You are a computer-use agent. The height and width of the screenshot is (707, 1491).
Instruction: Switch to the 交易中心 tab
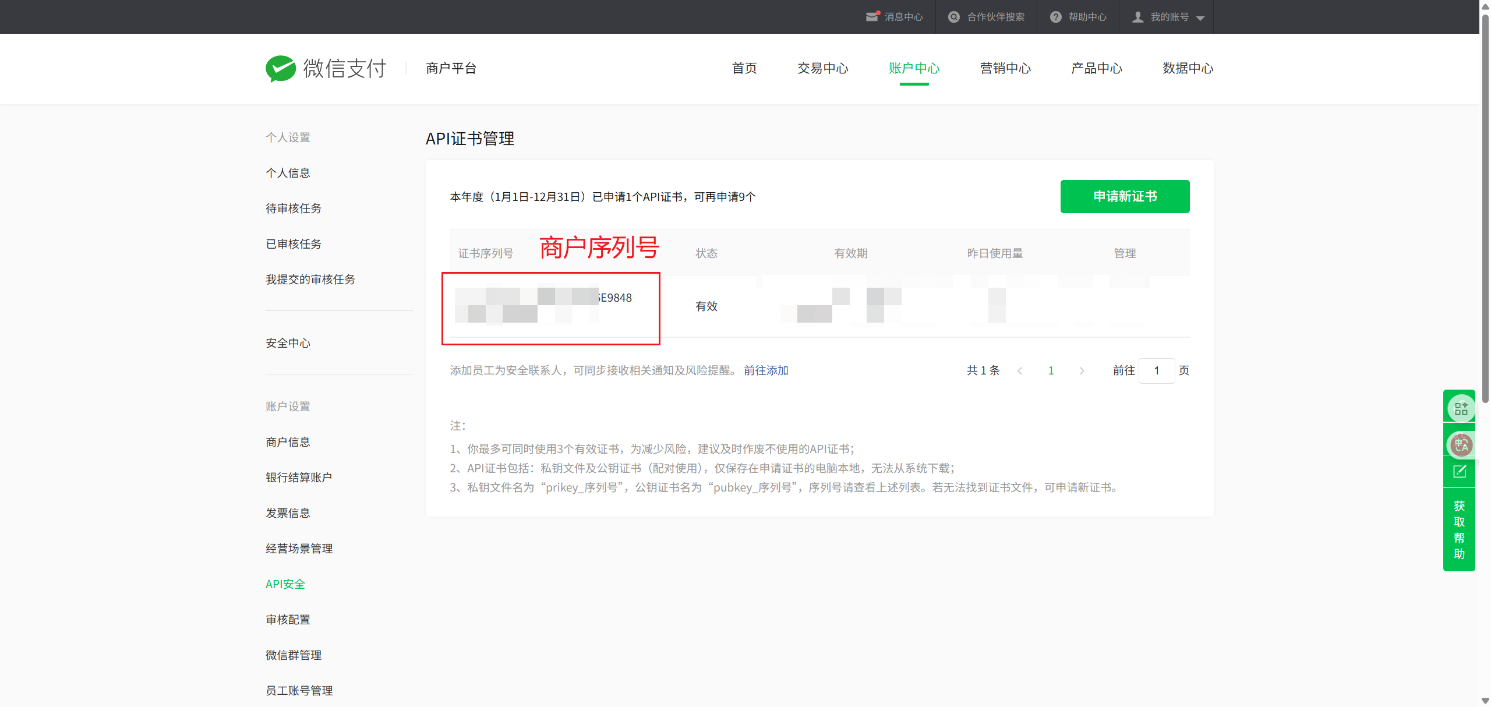pos(822,68)
